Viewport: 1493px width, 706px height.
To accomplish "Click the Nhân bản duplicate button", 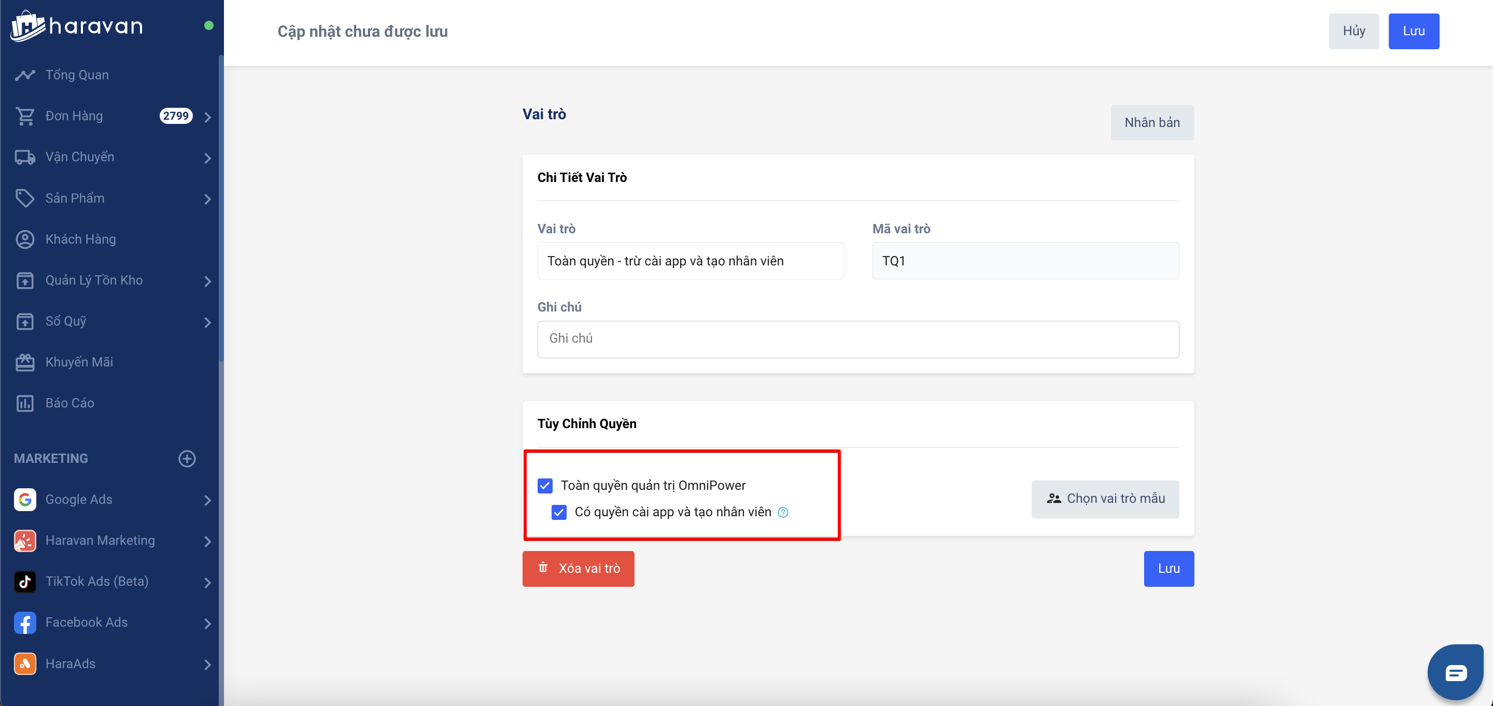I will (x=1152, y=123).
